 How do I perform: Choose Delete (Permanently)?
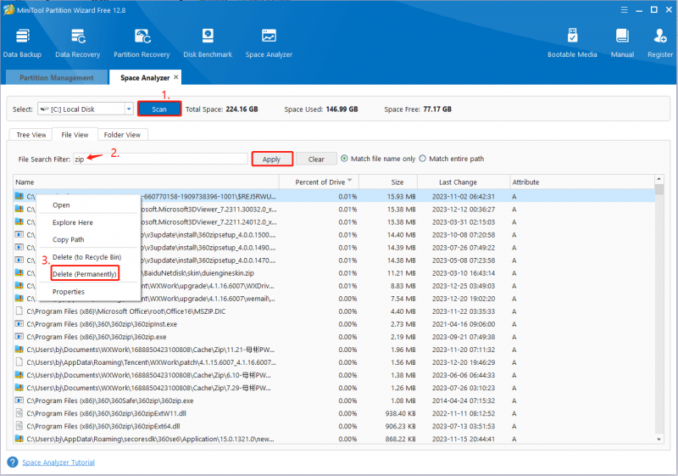(x=84, y=274)
